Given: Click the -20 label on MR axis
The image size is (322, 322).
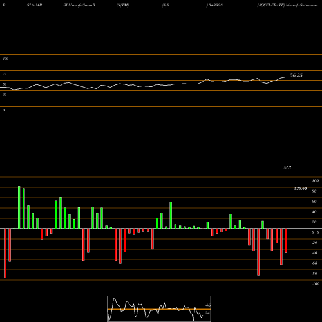Looking at the screenshot, I should [x=314, y=243].
